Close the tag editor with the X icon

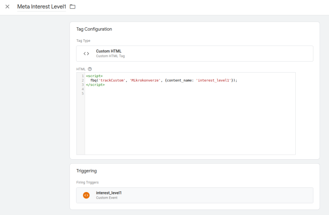[x=7, y=7]
